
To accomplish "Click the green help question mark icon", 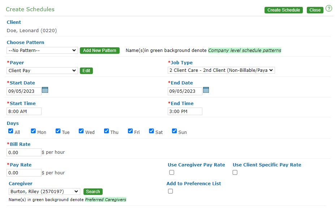I will [x=328, y=9].
